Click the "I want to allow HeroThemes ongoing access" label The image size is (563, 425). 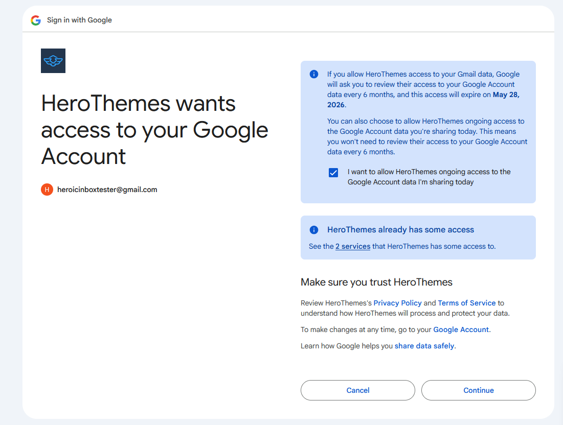pyautogui.click(x=429, y=177)
